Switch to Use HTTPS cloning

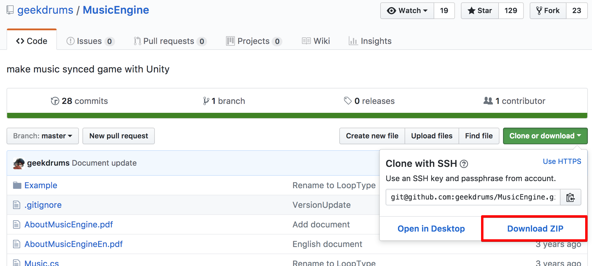coord(562,161)
